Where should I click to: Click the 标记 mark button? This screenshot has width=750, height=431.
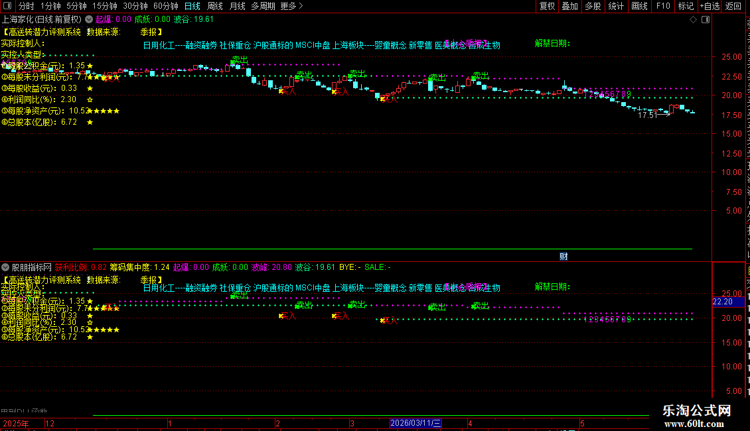point(686,6)
